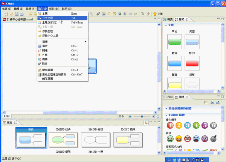Click the import markers icon in 圖標 panel
This screenshot has width=226, height=162.
(212, 103)
